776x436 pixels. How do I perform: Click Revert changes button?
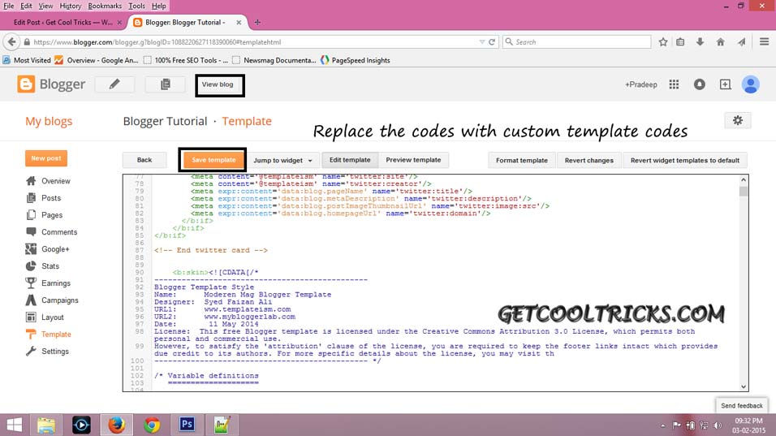pyautogui.click(x=589, y=160)
